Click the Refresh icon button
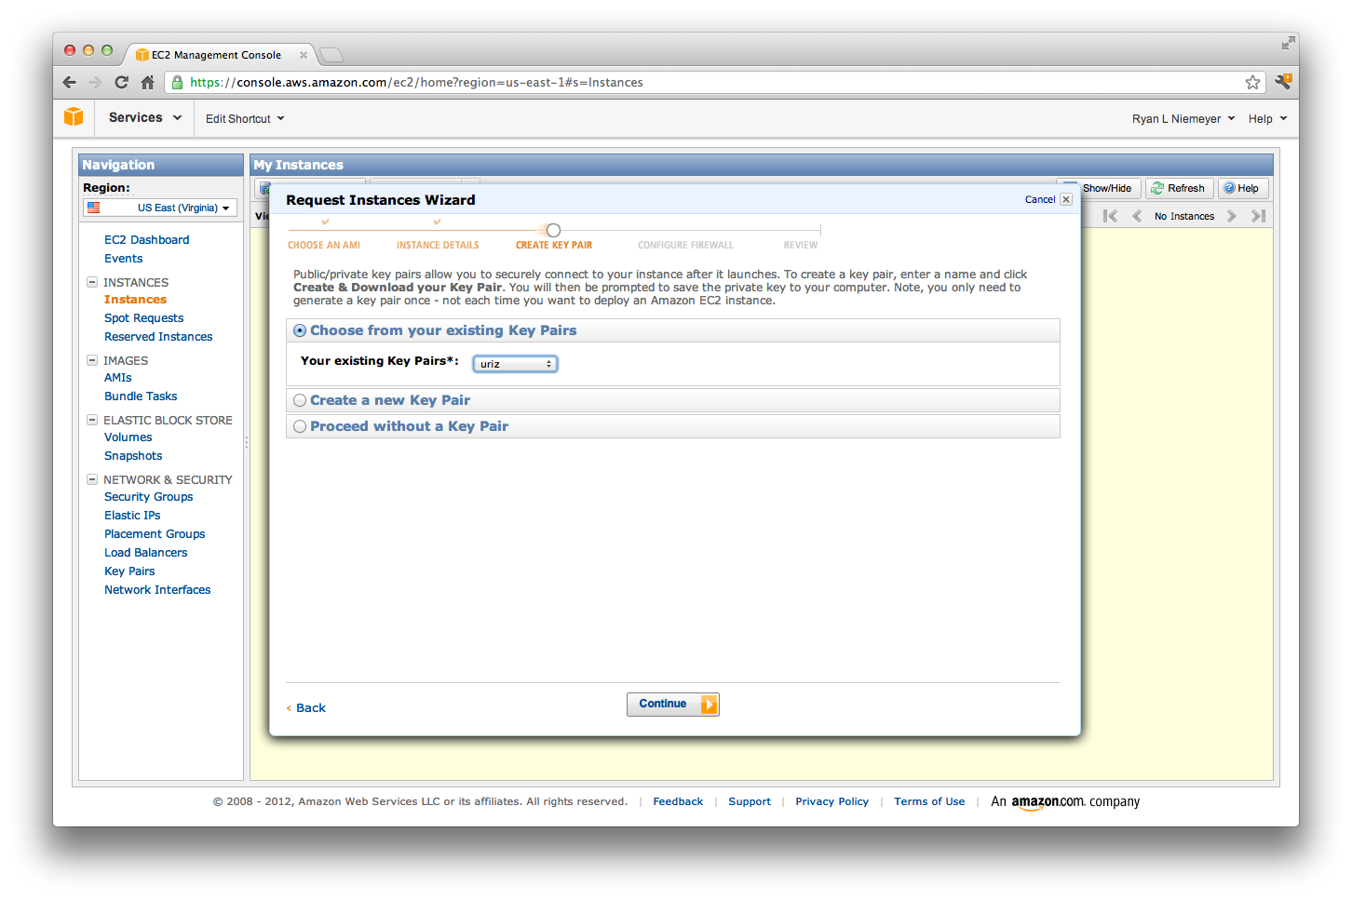Viewport: 1352px width, 900px height. click(1179, 188)
